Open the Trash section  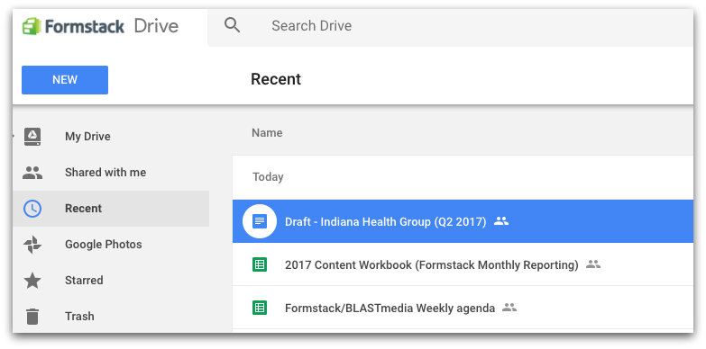(x=79, y=317)
